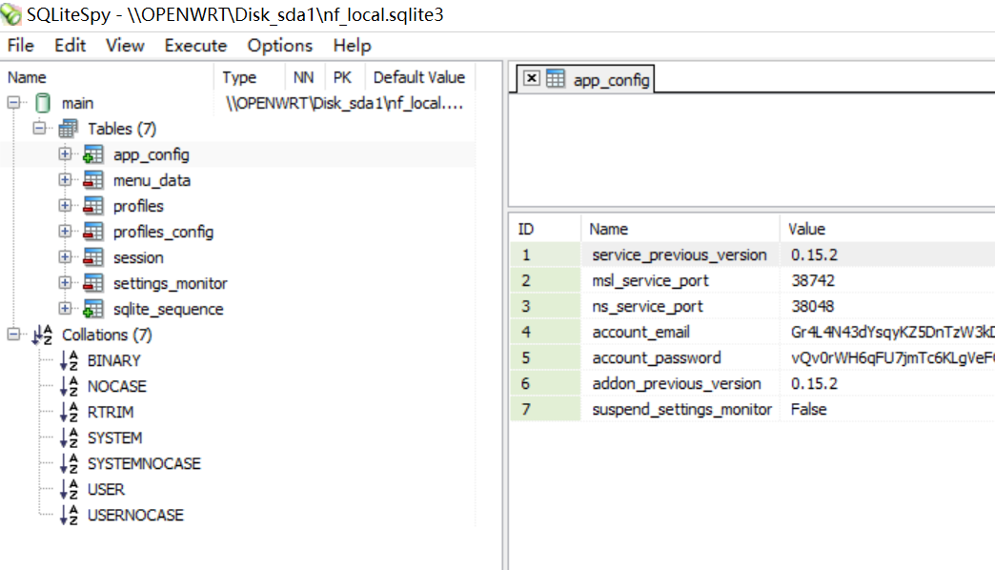Click the session table icon
The height and width of the screenshot is (570, 995).
click(93, 257)
